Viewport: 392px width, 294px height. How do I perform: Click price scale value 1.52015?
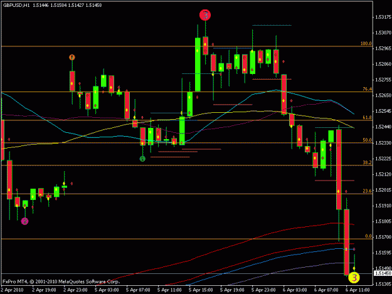383,190
